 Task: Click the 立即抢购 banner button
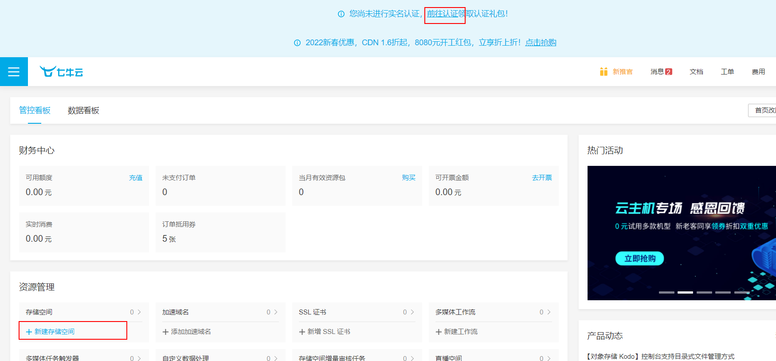639,258
